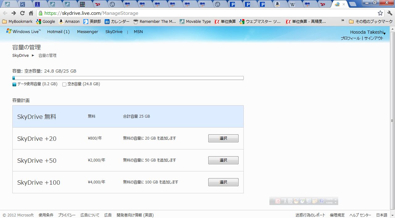The height and width of the screenshot is (218, 395).
Task: Open the 迷惑行為のレポート link
Action: coord(310,215)
